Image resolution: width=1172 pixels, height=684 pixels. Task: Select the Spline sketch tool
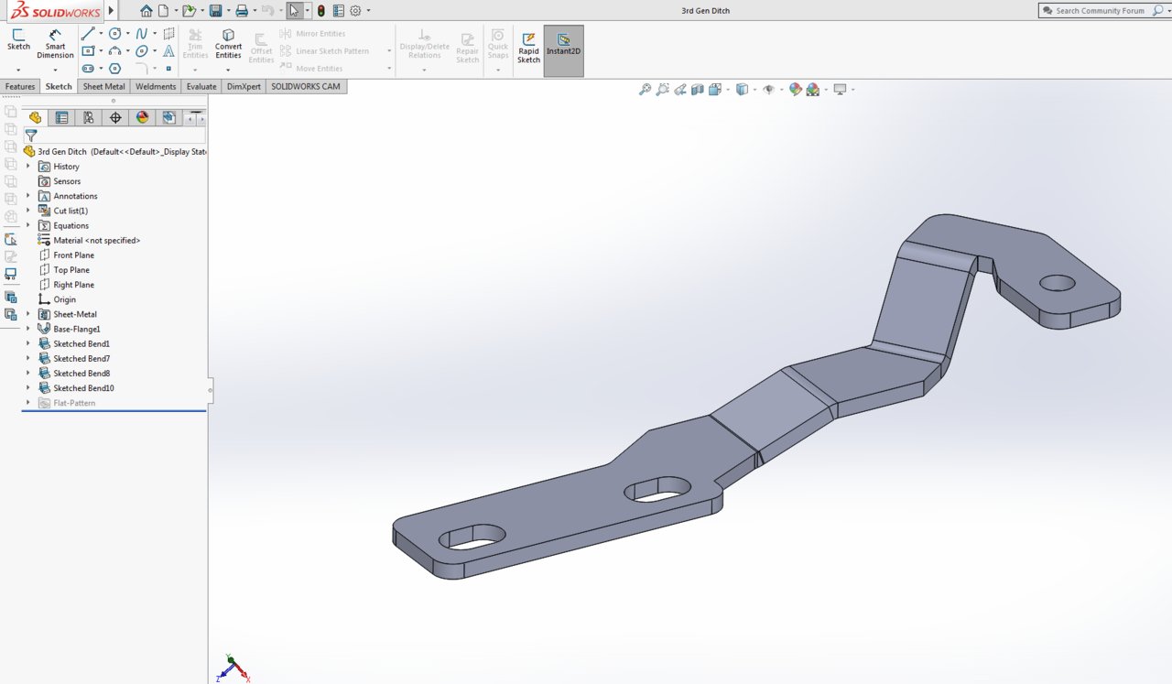point(141,34)
